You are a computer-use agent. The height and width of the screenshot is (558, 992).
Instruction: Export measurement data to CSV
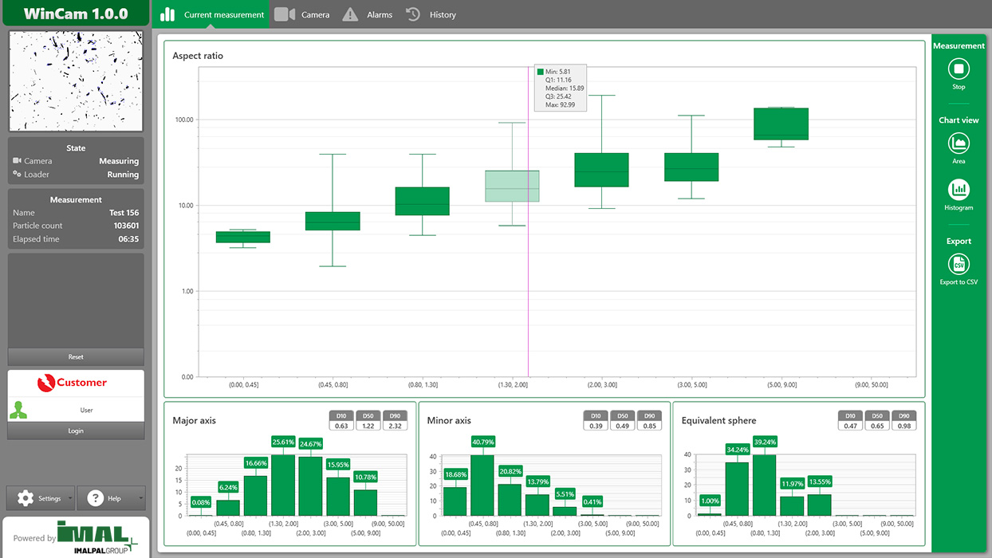[x=959, y=265]
